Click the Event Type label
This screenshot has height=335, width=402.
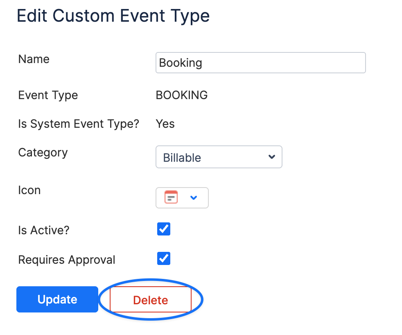coord(48,95)
